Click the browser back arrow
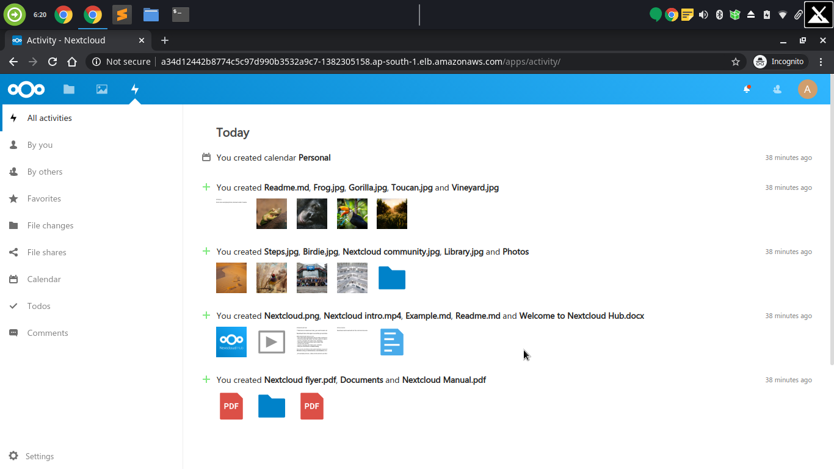The width and height of the screenshot is (834, 469). coord(13,62)
